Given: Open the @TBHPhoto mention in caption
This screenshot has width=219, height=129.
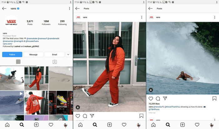Looking at the screenshot, I should (154, 109).
